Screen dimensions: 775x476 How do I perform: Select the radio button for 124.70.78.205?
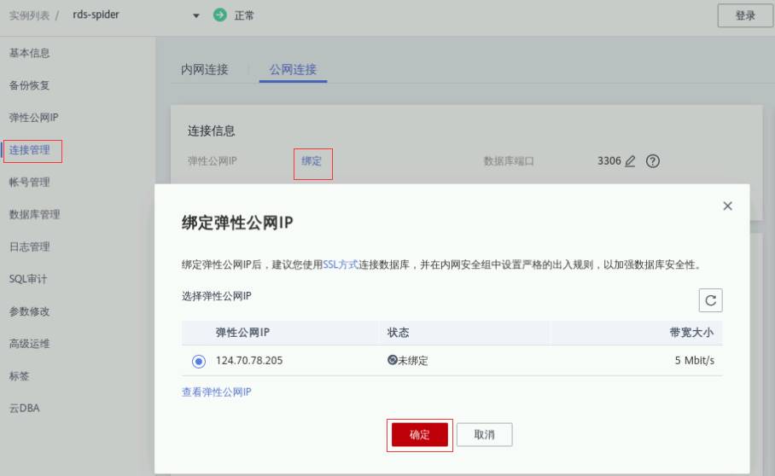199,361
